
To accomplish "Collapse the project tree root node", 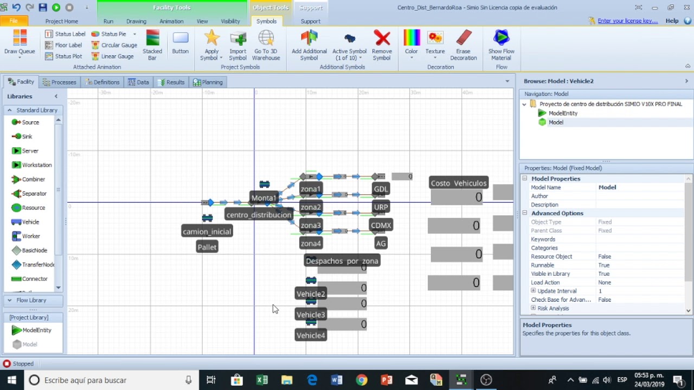I will point(524,104).
